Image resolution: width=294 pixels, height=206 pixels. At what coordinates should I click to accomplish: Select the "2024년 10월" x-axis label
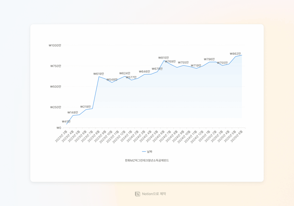click(184, 137)
